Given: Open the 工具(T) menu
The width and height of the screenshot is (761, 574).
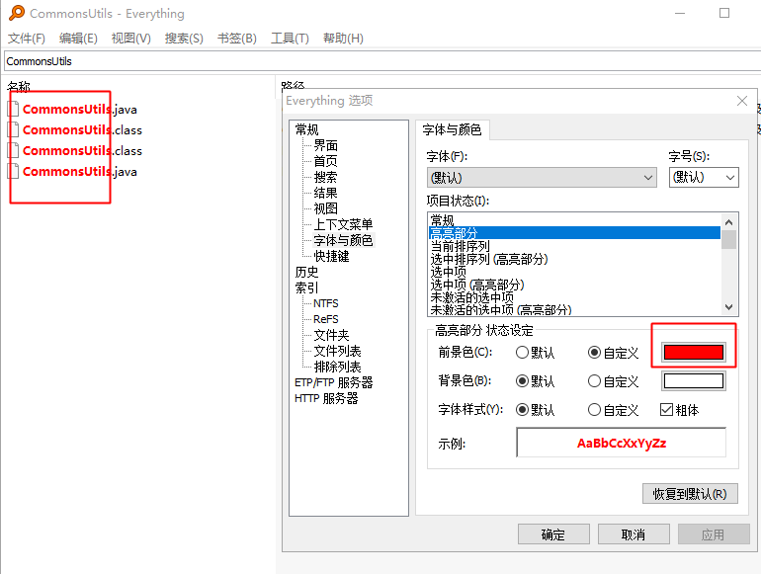Looking at the screenshot, I should pos(290,39).
